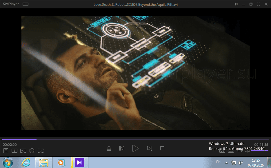Skip to the previous track

coord(122,148)
